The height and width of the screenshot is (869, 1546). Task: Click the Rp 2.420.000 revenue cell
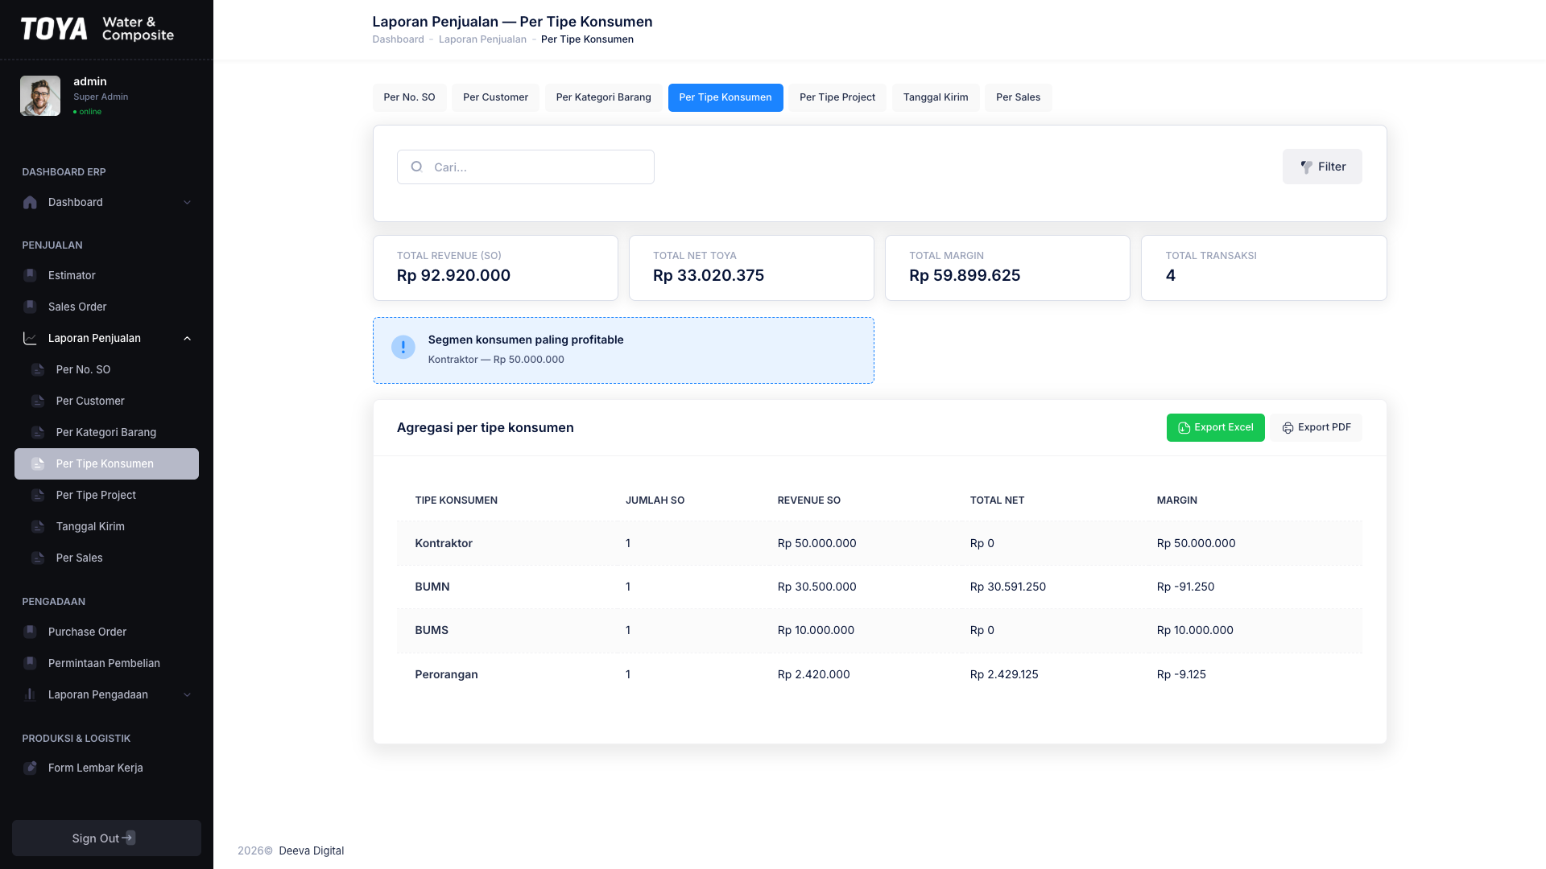point(813,674)
